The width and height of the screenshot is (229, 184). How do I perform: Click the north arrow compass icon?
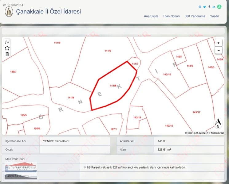218,123
